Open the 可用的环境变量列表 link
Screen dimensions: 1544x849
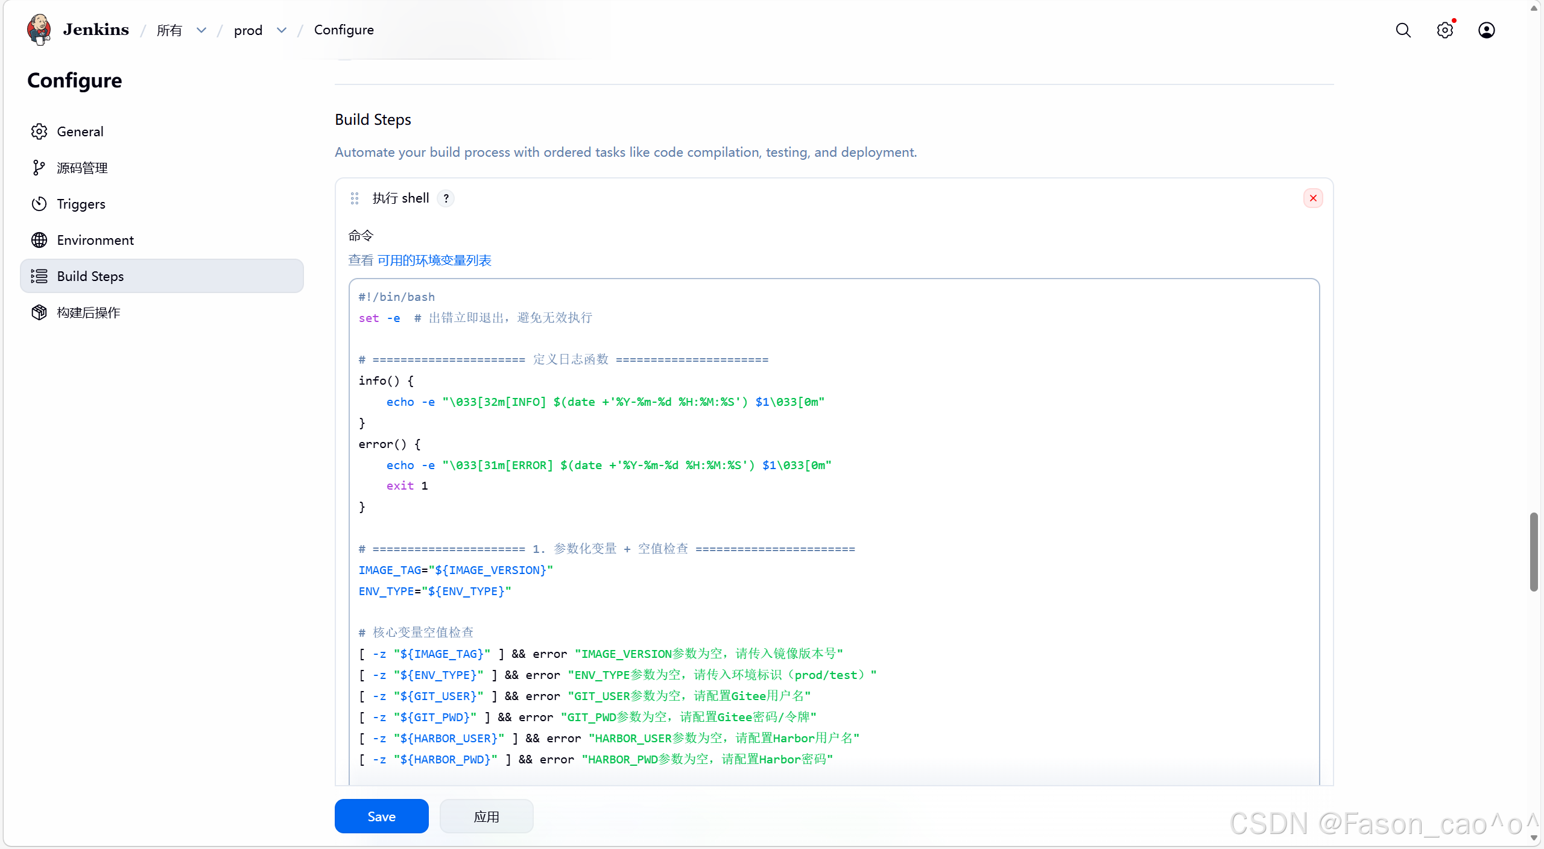434,260
